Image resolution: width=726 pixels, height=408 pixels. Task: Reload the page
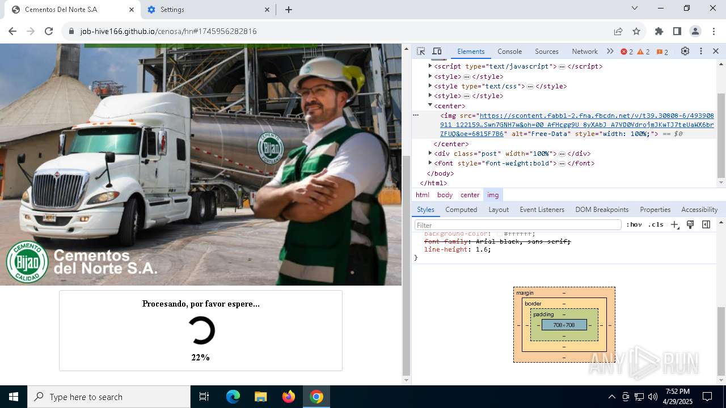coord(49,31)
